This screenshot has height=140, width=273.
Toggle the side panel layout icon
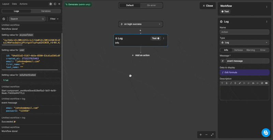[55, 4]
